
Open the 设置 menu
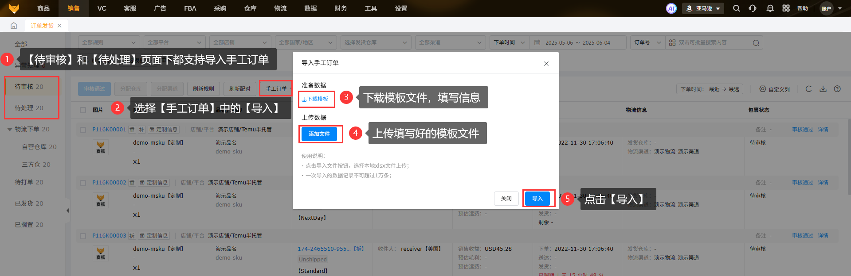[x=401, y=8]
